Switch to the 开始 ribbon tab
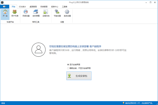Viewport: 158px width, 105px height. tap(13, 7)
